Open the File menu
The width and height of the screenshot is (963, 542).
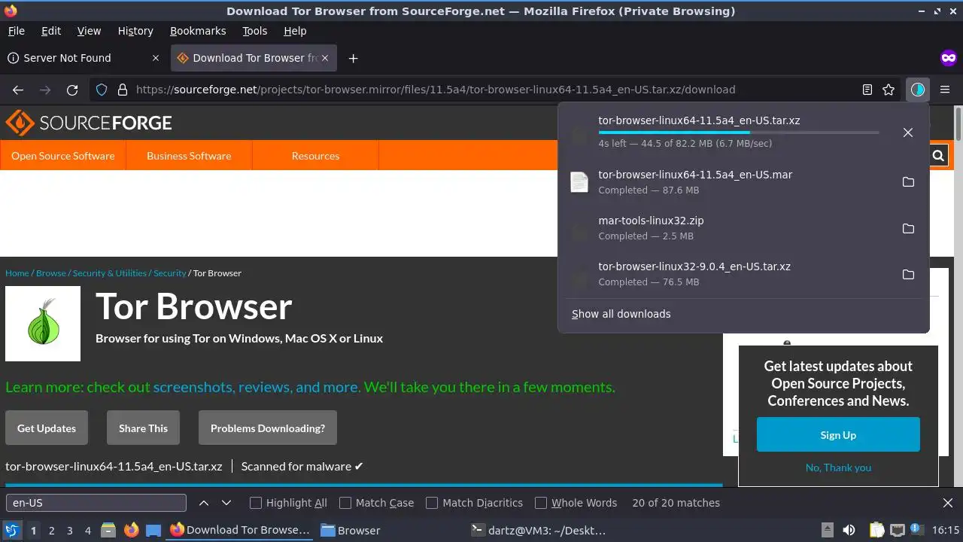click(x=16, y=31)
